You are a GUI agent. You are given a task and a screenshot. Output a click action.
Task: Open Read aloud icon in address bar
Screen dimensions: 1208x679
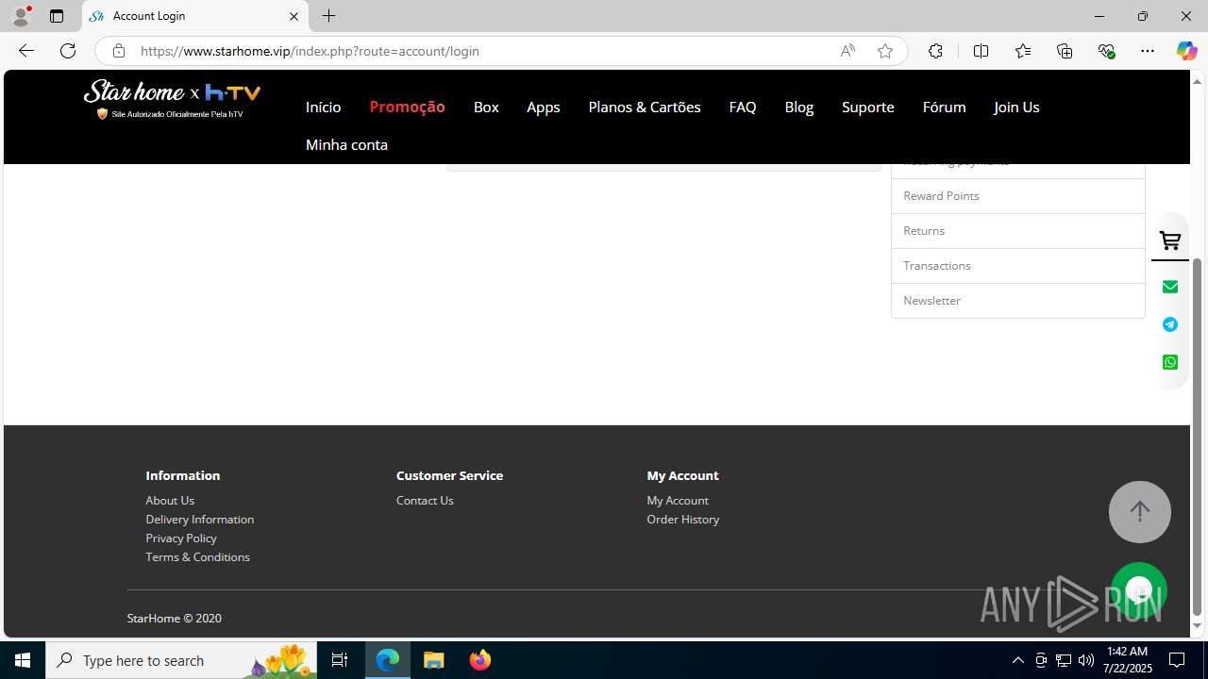point(847,51)
